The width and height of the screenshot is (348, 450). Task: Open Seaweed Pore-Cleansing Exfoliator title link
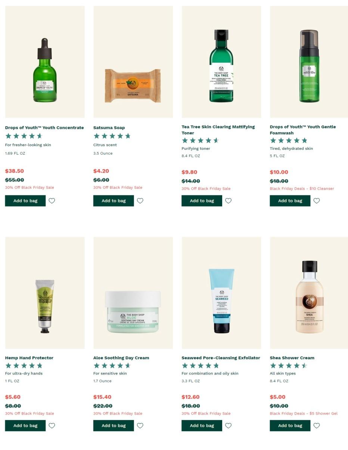pyautogui.click(x=221, y=358)
